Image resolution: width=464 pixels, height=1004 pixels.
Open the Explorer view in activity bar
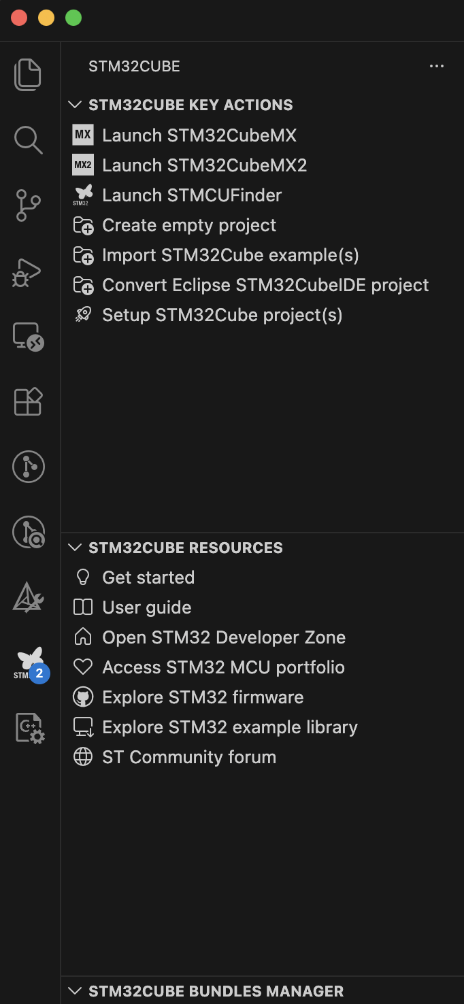point(29,75)
